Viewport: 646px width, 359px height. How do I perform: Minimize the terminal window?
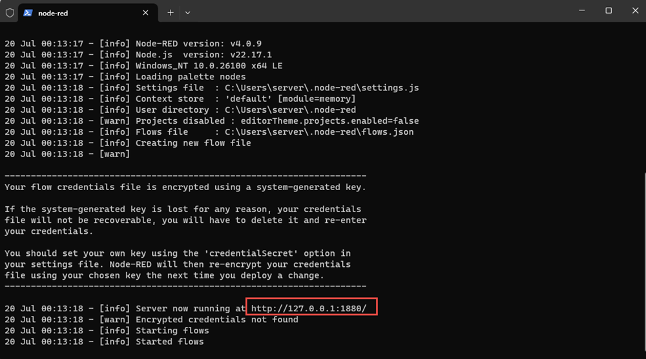(582, 11)
